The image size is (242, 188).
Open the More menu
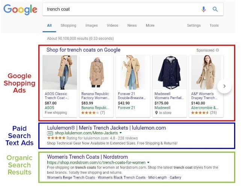pos(150,26)
